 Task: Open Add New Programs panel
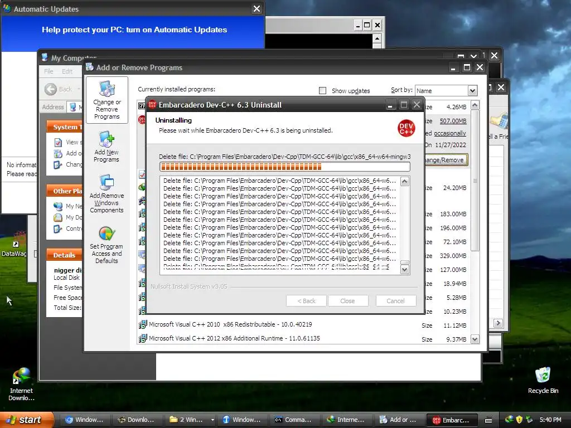point(107,147)
